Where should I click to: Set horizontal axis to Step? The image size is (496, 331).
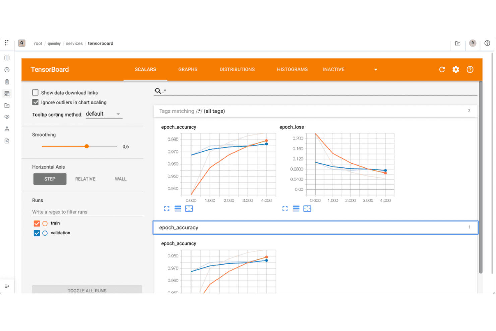50,179
